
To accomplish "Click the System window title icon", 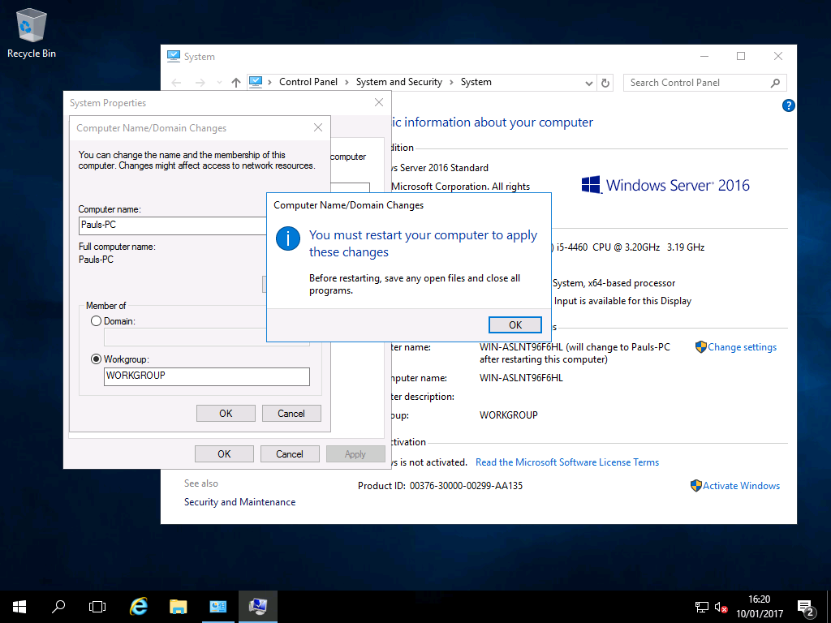I will click(x=174, y=56).
